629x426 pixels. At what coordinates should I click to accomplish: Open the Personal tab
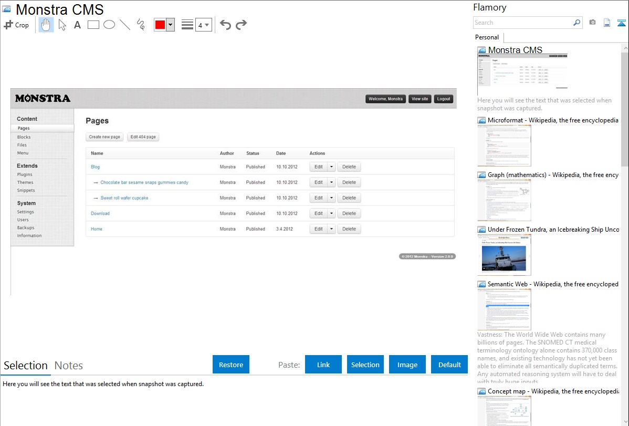pos(487,37)
